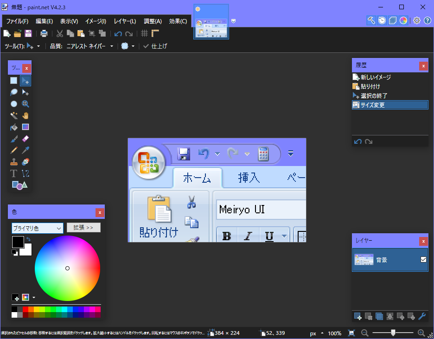Image resolution: width=434 pixels, height=339 pixels.
Task: Select the Text tool
Action: pyautogui.click(x=13, y=173)
